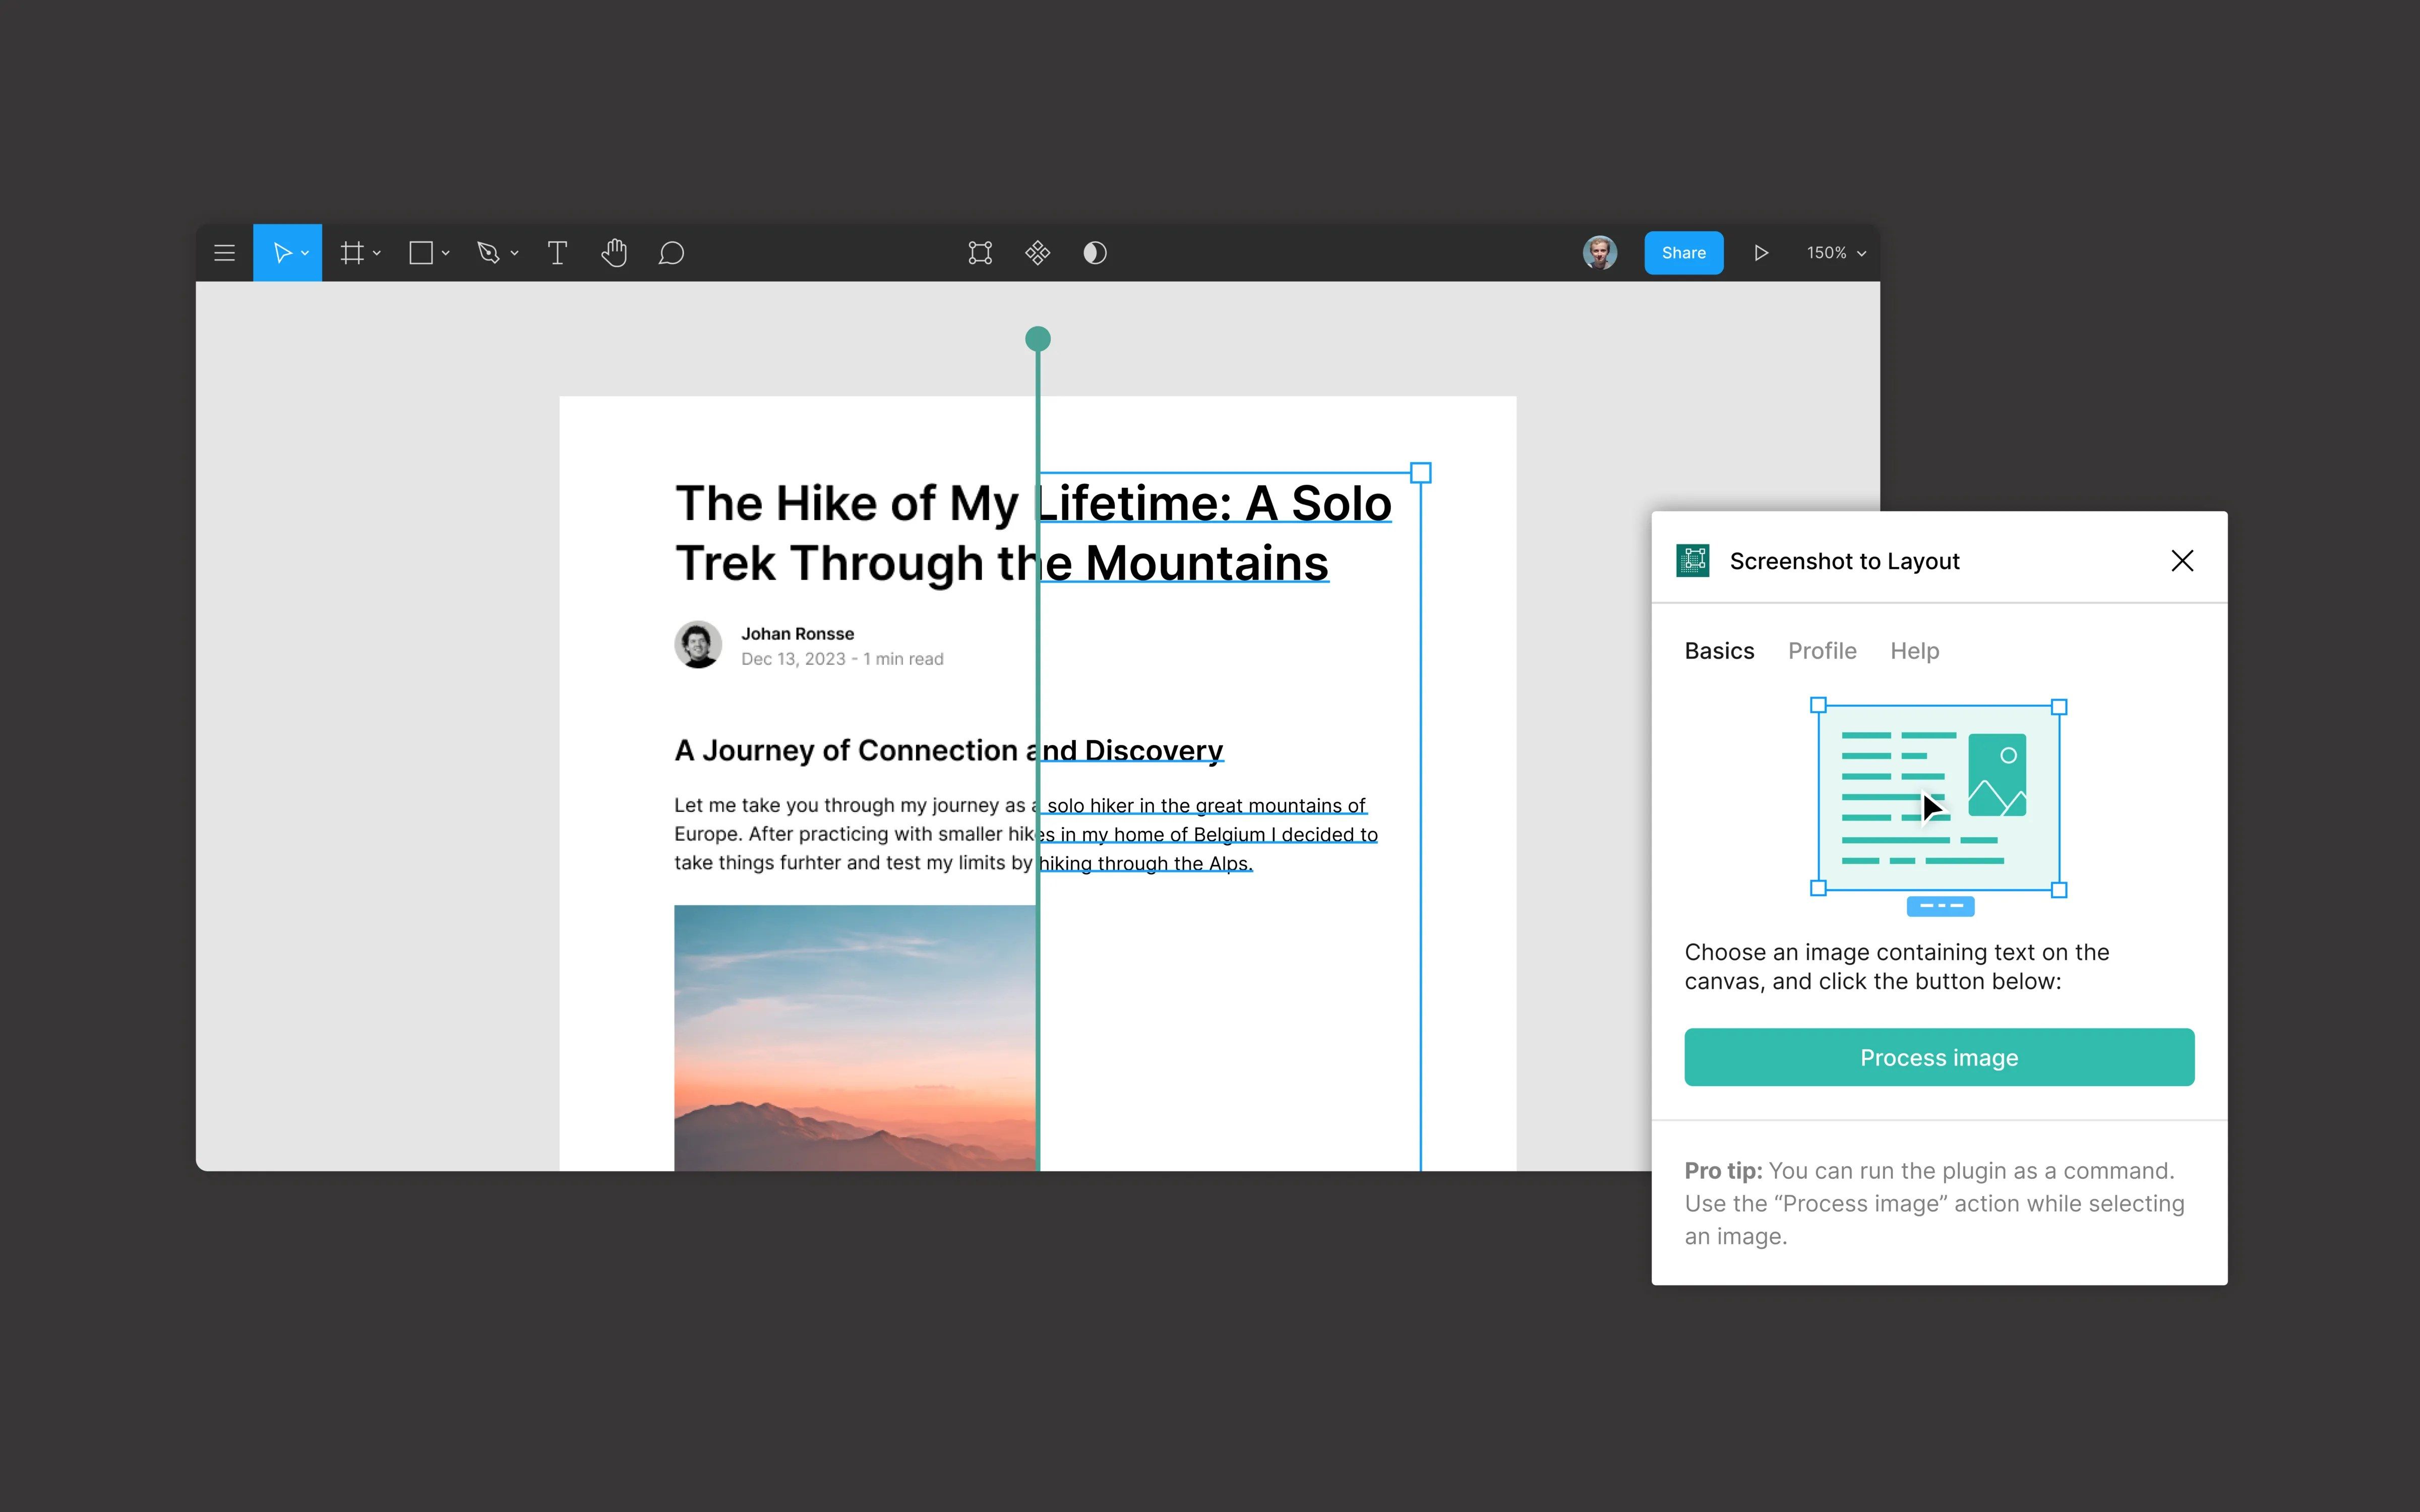
Task: Select the Pen tool
Action: point(488,253)
